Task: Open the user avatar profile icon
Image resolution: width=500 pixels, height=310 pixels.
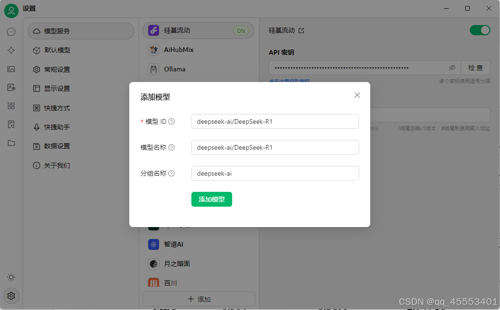Action: tap(11, 11)
